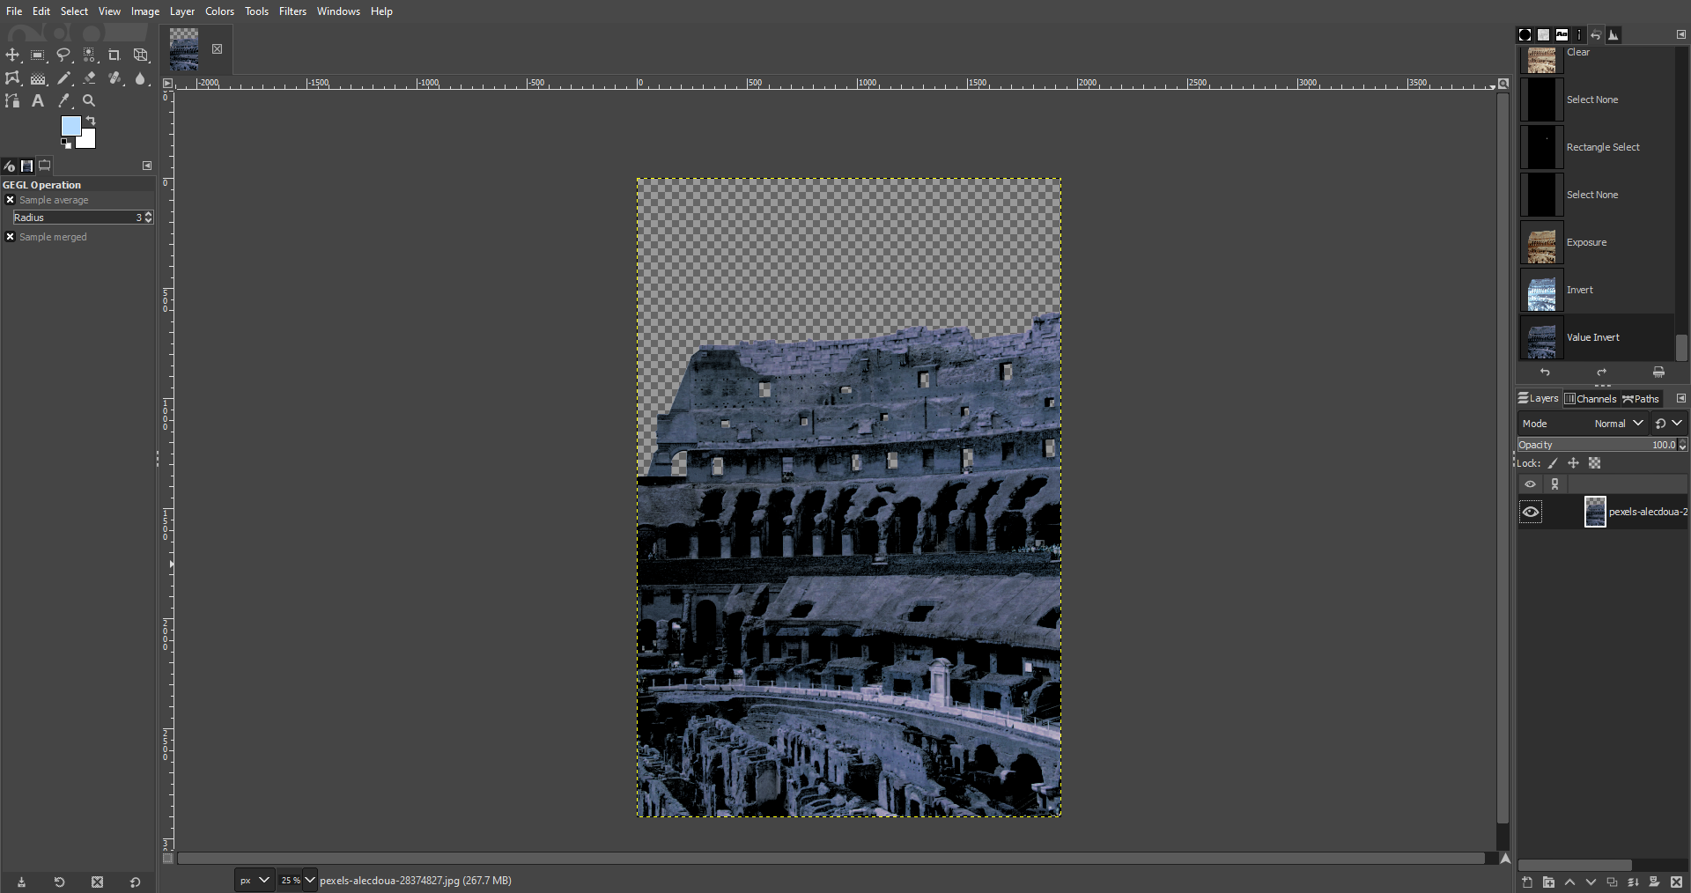Close the image tab with X button

[x=217, y=49]
